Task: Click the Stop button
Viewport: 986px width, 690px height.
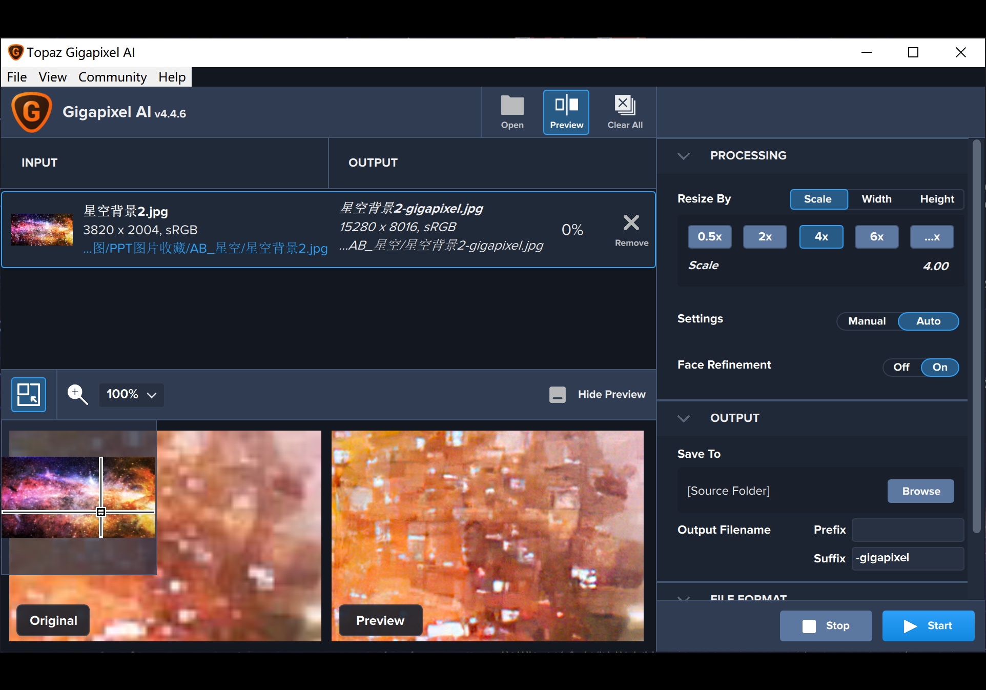Action: coord(826,626)
